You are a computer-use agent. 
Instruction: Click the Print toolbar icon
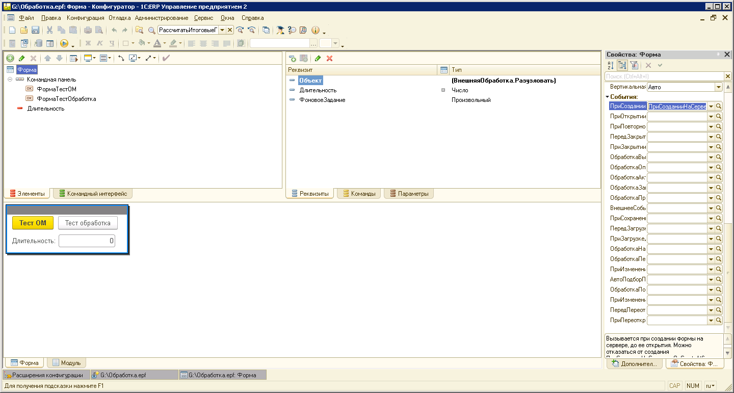point(88,30)
